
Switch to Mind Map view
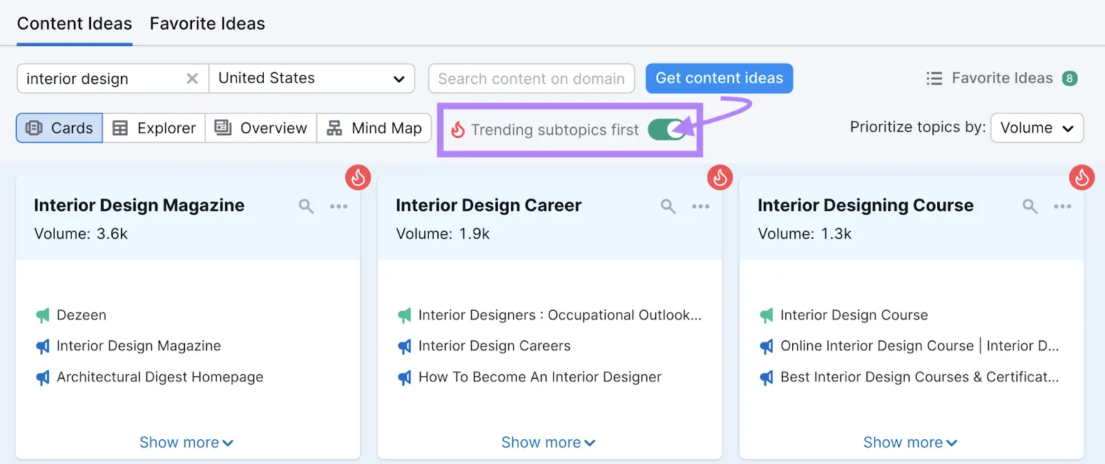pos(374,128)
